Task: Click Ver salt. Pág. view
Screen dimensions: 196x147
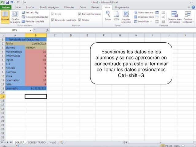Action: coord(30,12)
